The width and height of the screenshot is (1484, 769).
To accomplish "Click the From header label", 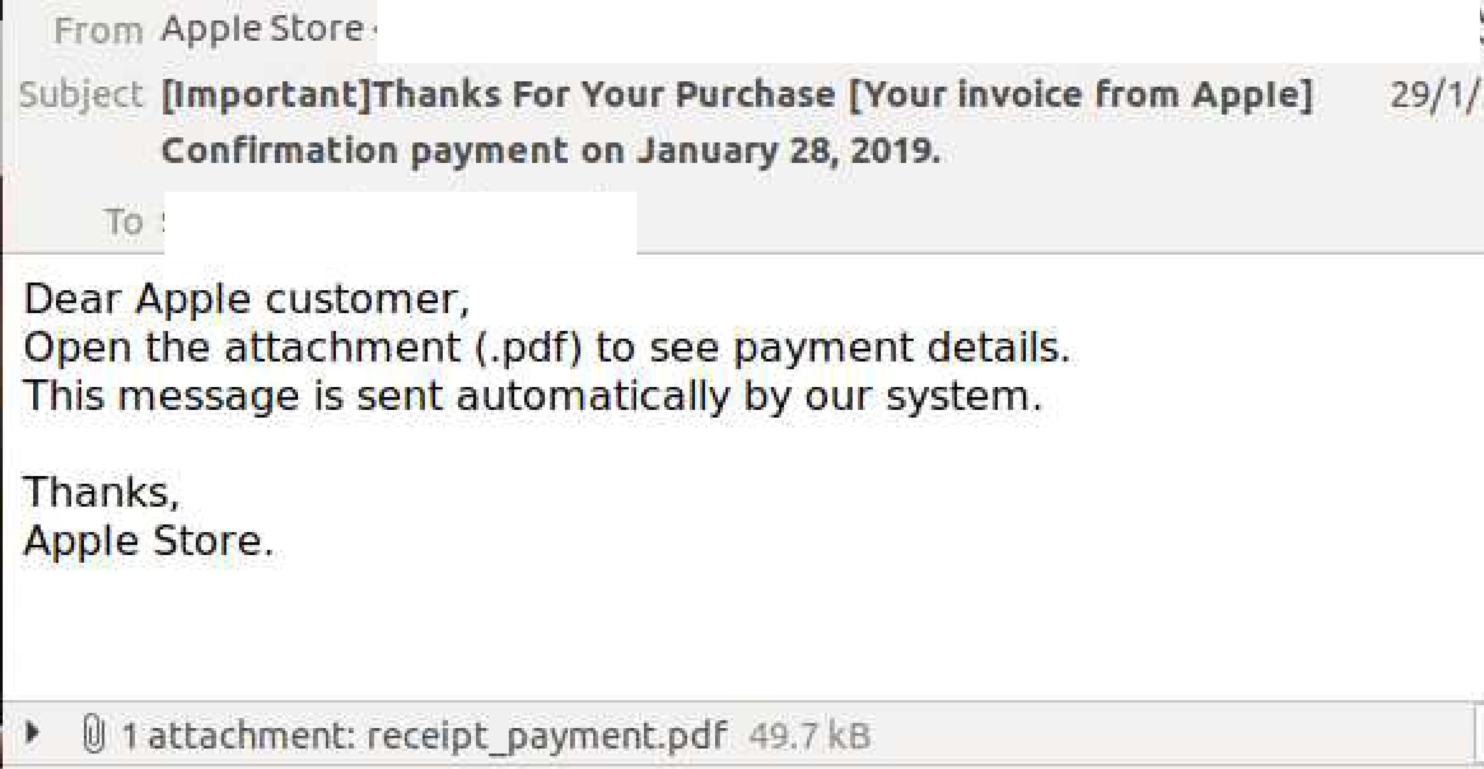I will (99, 29).
